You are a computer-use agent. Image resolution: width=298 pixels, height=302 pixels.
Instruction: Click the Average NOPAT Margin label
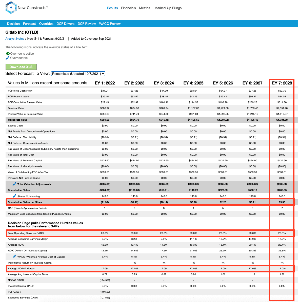click(21, 269)
